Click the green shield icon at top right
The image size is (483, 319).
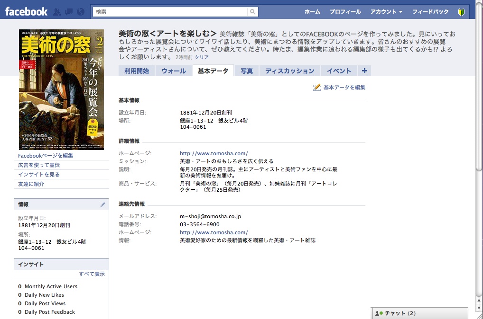click(461, 12)
